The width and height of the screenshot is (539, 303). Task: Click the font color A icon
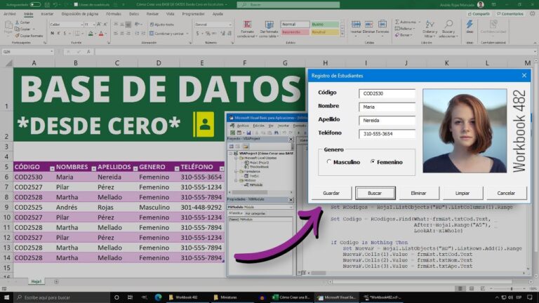[101, 34]
